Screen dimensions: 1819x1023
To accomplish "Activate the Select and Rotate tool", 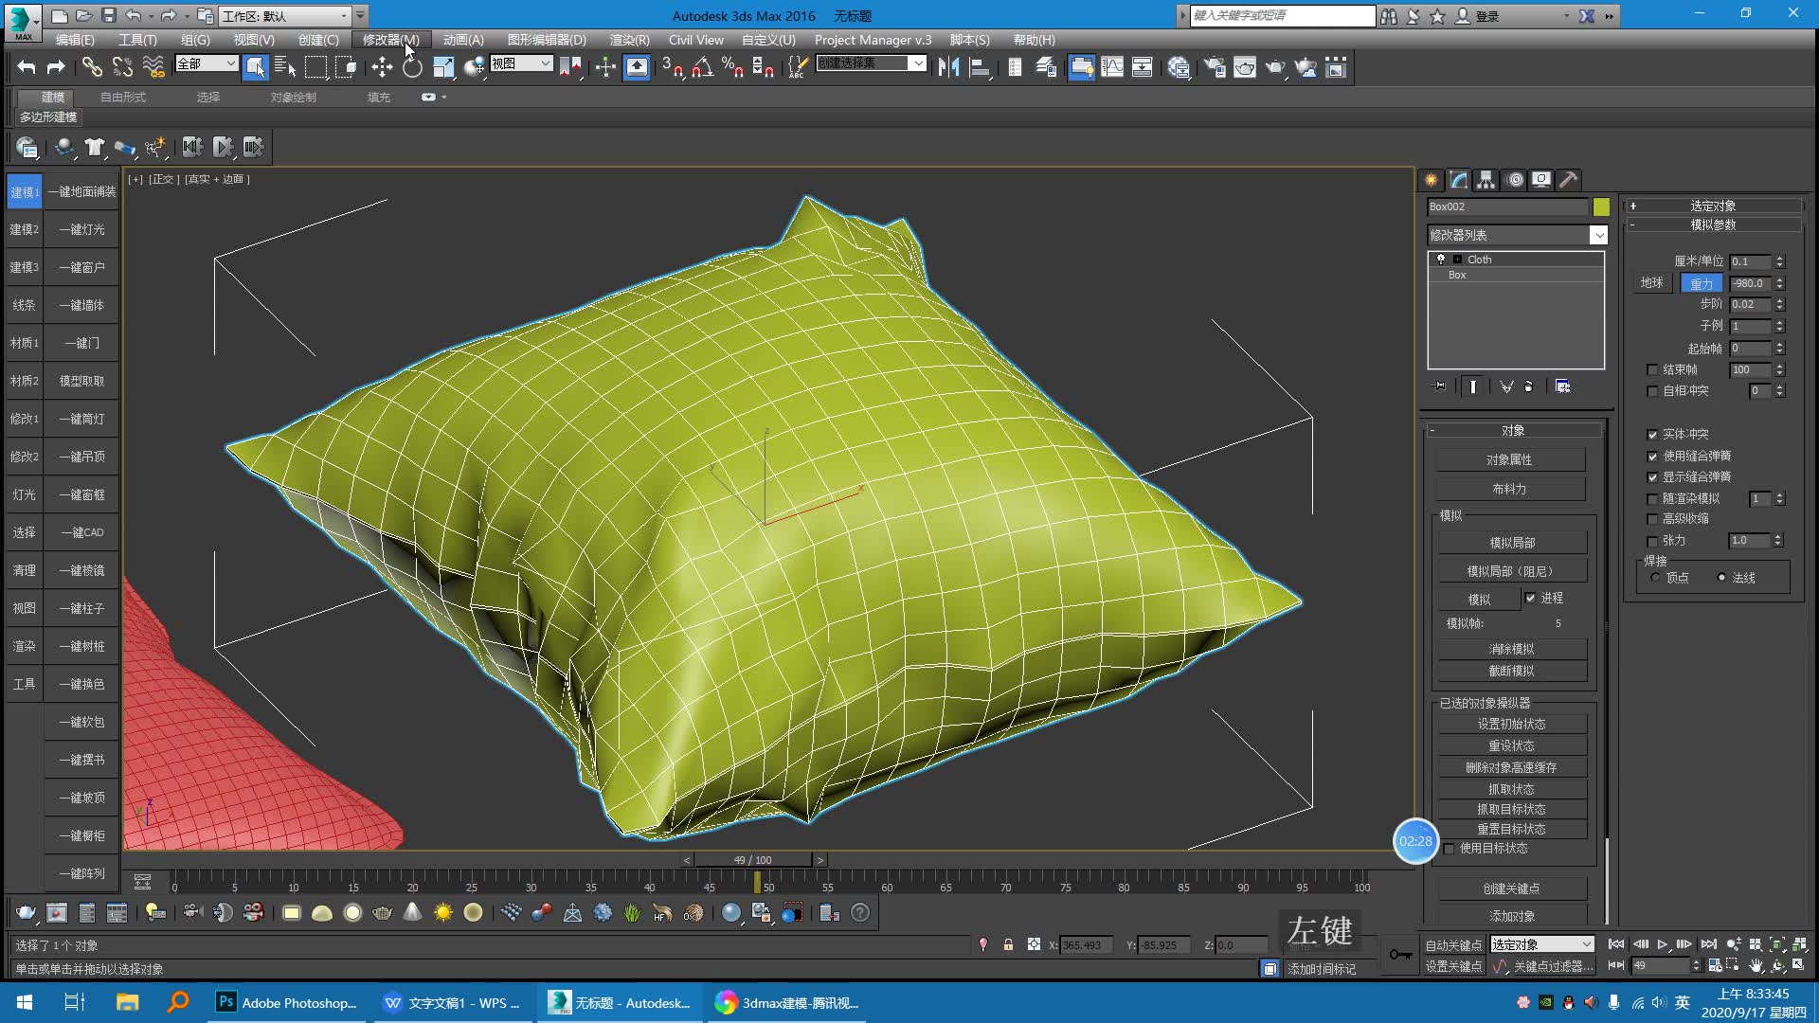I will click(x=411, y=66).
